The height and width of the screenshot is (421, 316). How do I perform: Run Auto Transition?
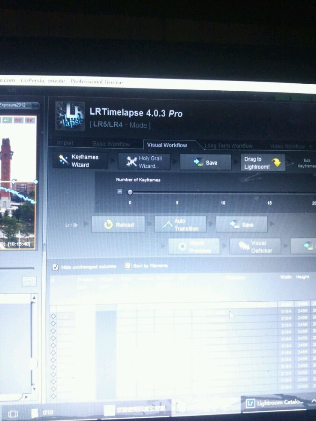(181, 224)
